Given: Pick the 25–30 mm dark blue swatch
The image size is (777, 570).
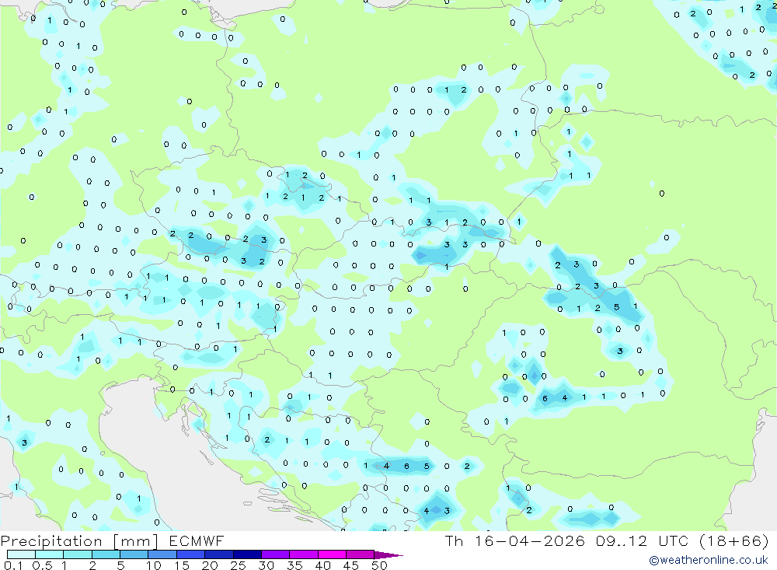Looking at the screenshot, I should pos(247,554).
